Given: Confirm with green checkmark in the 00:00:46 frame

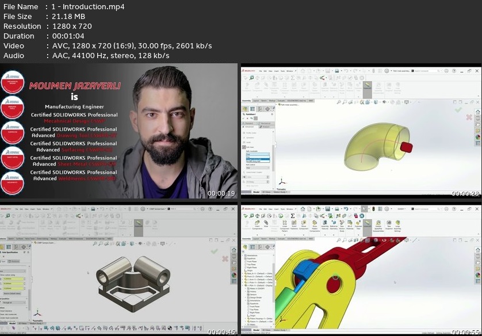Looking at the screenshot, I should (x=215, y=251).
